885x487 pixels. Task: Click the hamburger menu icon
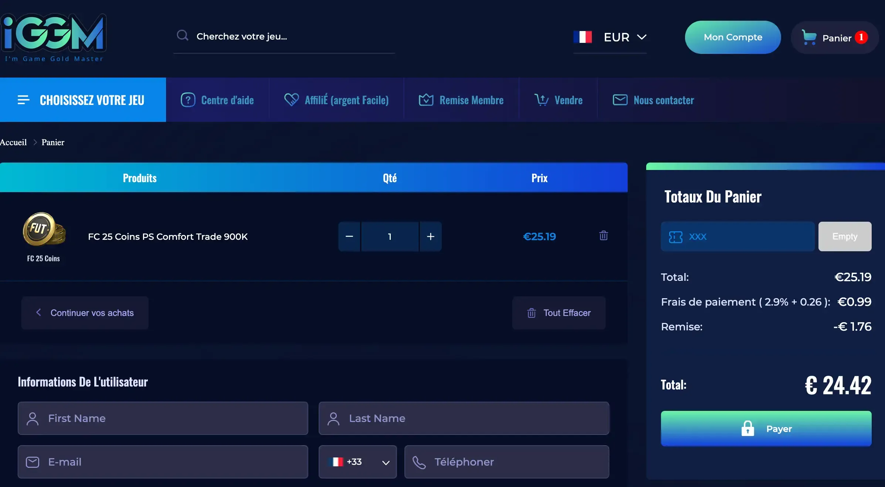pos(24,100)
